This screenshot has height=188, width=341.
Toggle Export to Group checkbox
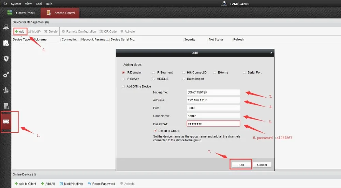pos(155,131)
